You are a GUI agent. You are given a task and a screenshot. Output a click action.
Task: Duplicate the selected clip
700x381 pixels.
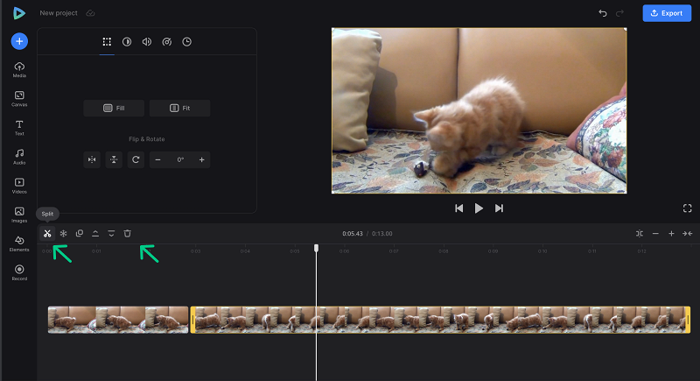coord(80,234)
